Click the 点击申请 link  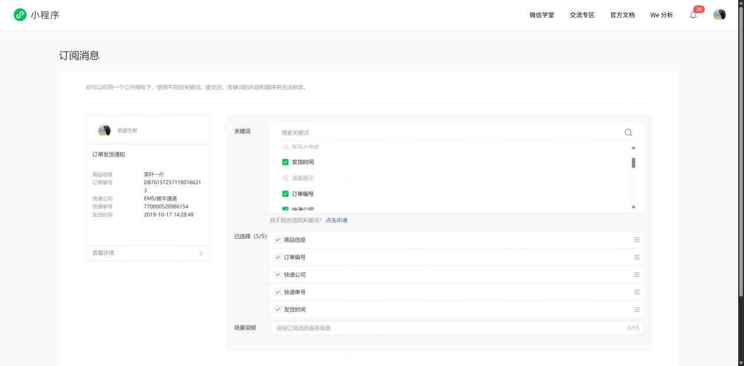point(336,221)
